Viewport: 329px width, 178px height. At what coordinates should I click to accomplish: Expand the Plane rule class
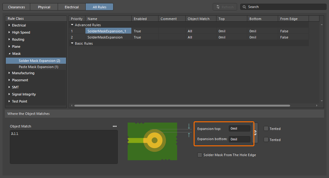coord(9,46)
